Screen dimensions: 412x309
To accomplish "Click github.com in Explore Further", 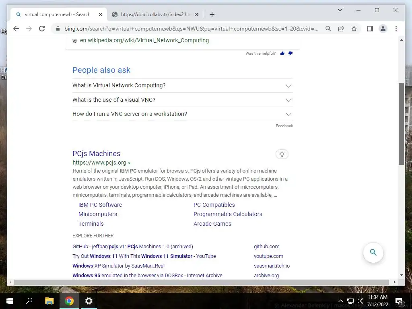I will 266,247.
